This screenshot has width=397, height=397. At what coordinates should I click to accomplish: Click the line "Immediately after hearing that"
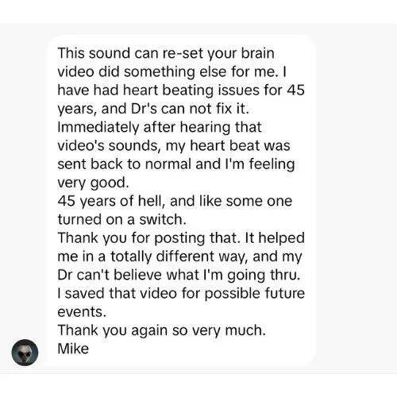(x=160, y=127)
